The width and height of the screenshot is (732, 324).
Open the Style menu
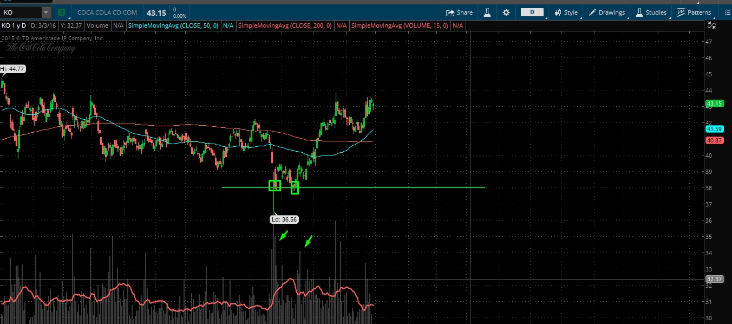click(566, 12)
